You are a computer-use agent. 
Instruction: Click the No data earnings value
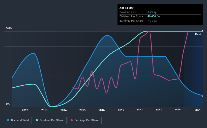152,21
